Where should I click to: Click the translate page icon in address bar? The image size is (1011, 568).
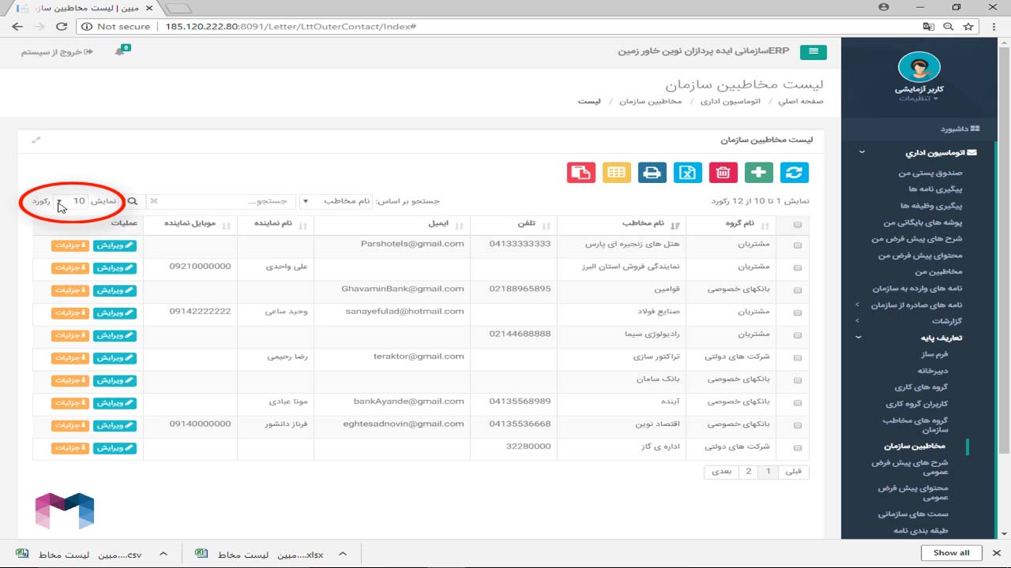pyautogui.click(x=929, y=26)
